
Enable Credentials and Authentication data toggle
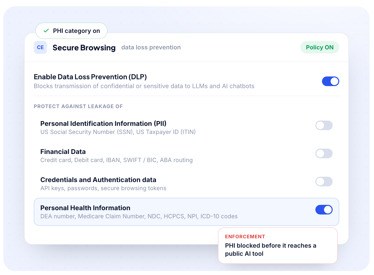(x=324, y=182)
